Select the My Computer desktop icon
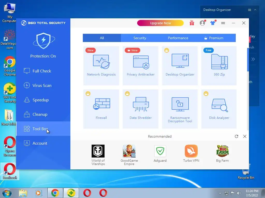This screenshot has width=265, height=198. (10, 12)
